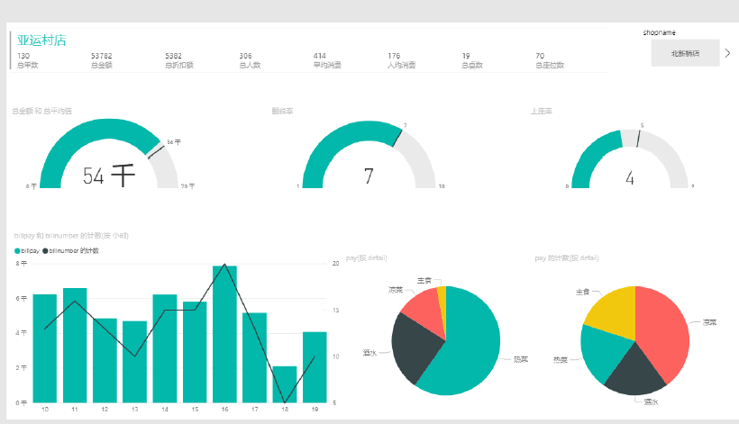Image resolution: width=739 pixels, height=424 pixels.
Task: Select the bar for hour 19
Action: tap(315, 367)
